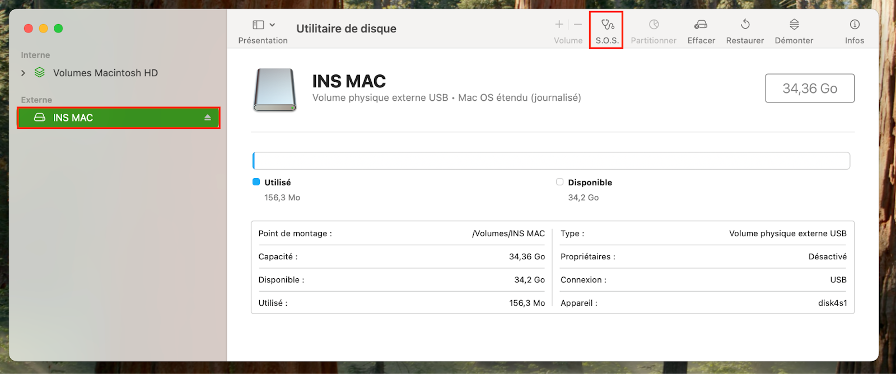This screenshot has width=896, height=374.
Task: Click the Utilitaire de disque title
Action: pyautogui.click(x=346, y=29)
